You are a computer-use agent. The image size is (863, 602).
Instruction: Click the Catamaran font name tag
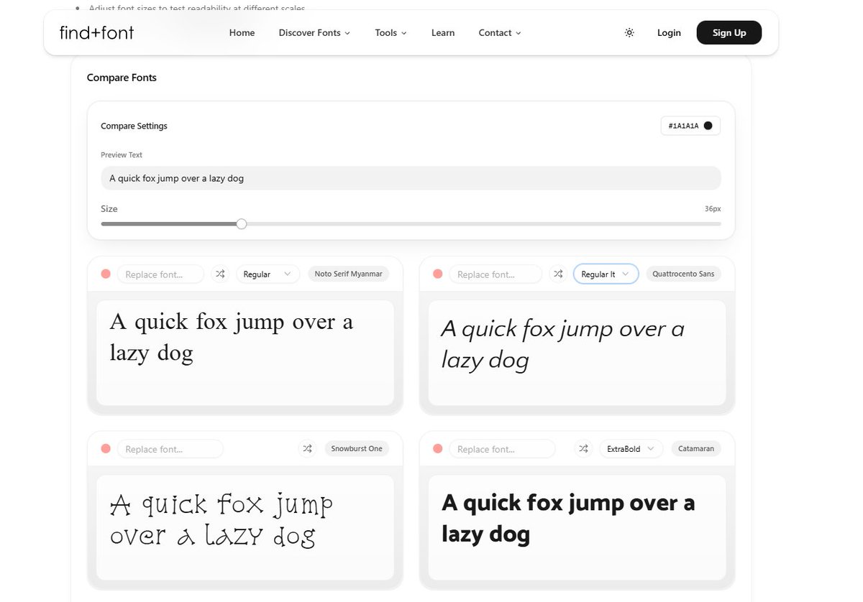click(696, 448)
